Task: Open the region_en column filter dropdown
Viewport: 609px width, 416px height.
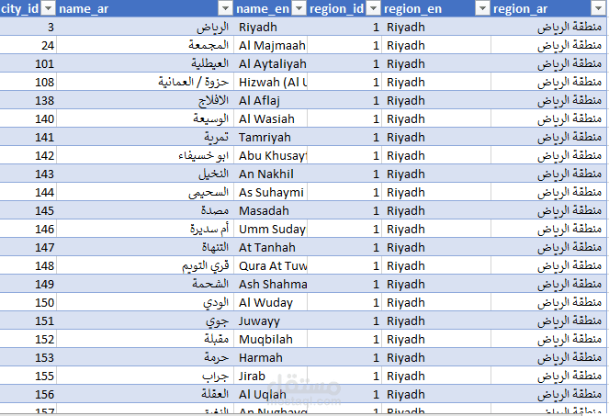Action: coord(482,8)
